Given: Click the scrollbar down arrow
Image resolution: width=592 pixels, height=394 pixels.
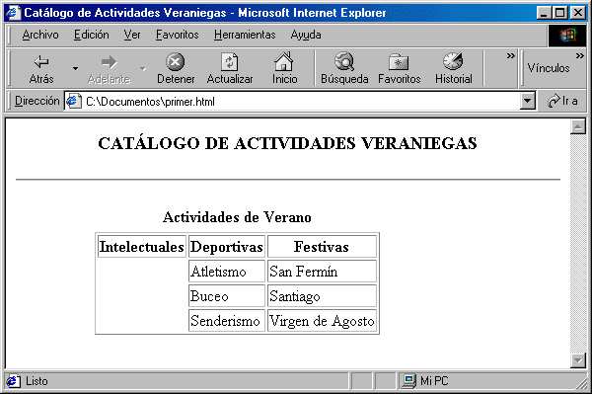Looking at the screenshot, I should (x=578, y=360).
